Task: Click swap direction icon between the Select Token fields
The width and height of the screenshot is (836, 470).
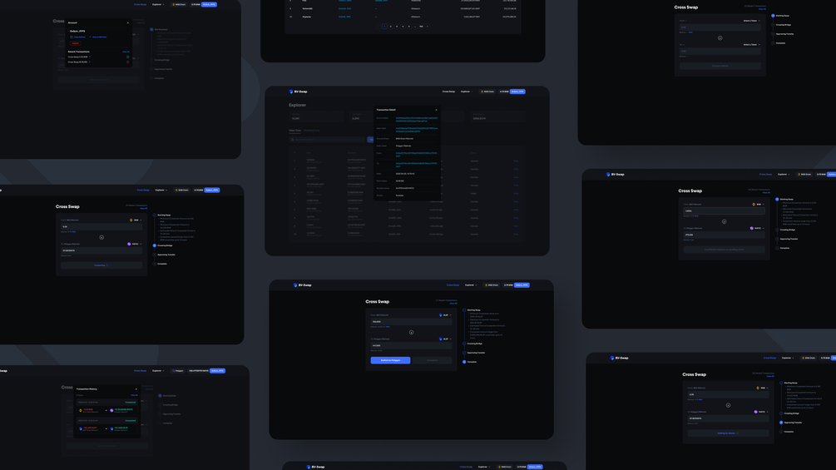Action: click(720, 37)
